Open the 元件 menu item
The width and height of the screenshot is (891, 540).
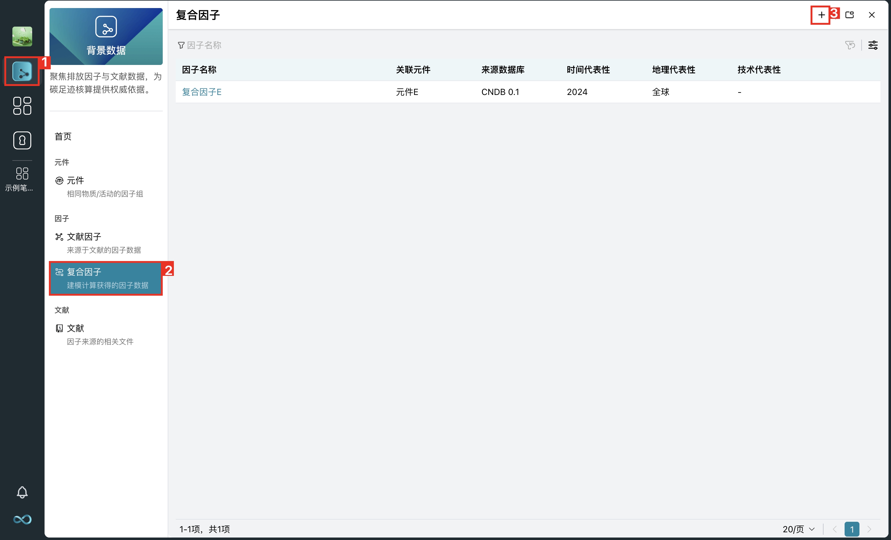(75, 180)
